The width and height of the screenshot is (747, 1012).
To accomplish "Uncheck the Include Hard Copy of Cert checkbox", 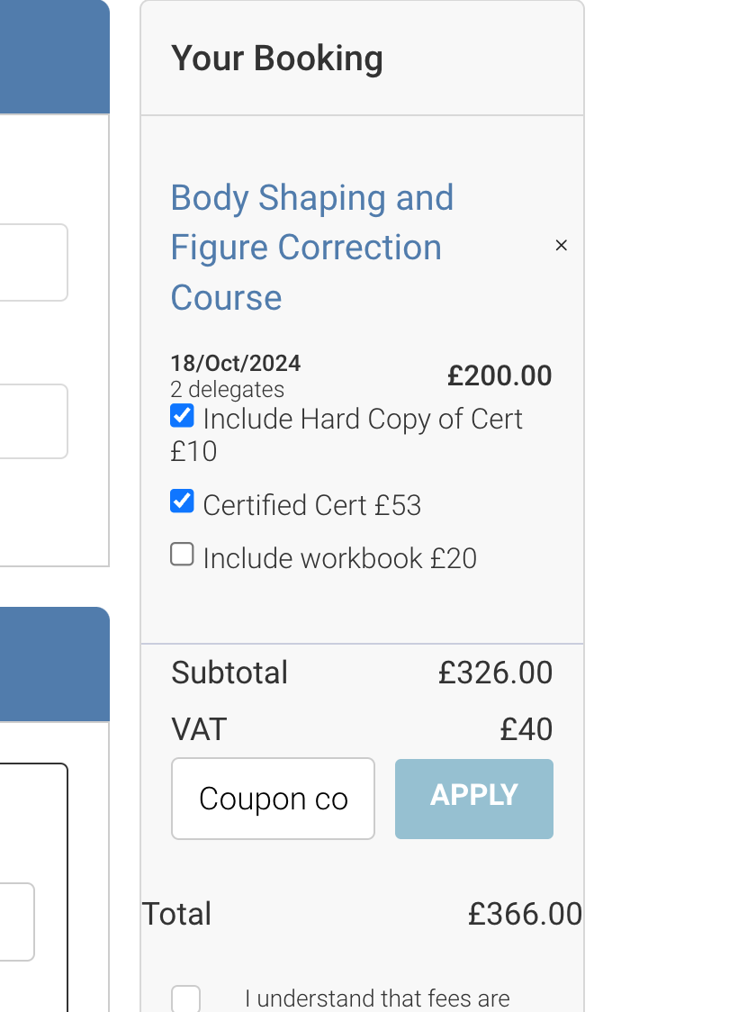I will click(x=182, y=416).
